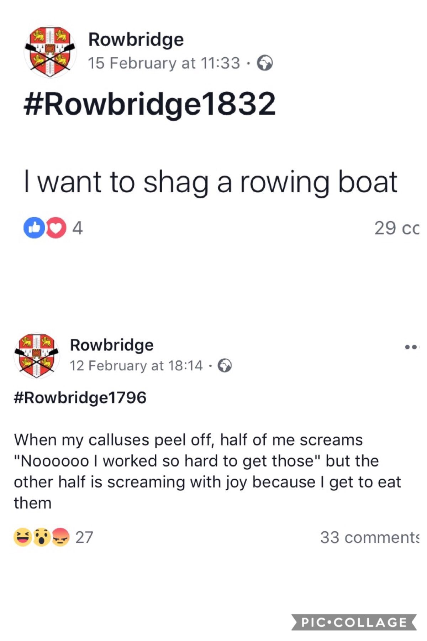Screen dimensions: 427x641
Task: Click the angry red reaction emoji
Action: point(60,537)
